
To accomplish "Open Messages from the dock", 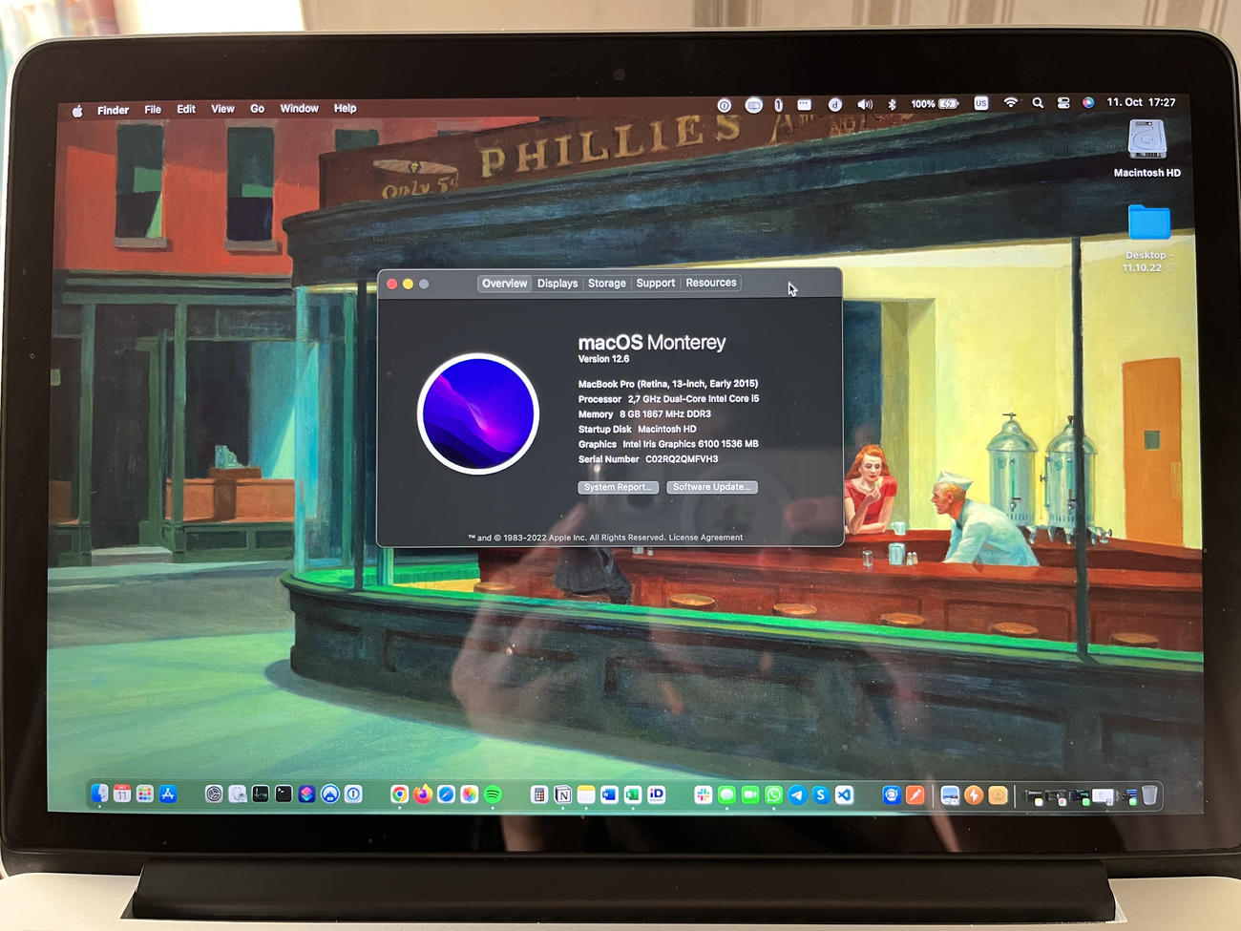I will click(726, 794).
